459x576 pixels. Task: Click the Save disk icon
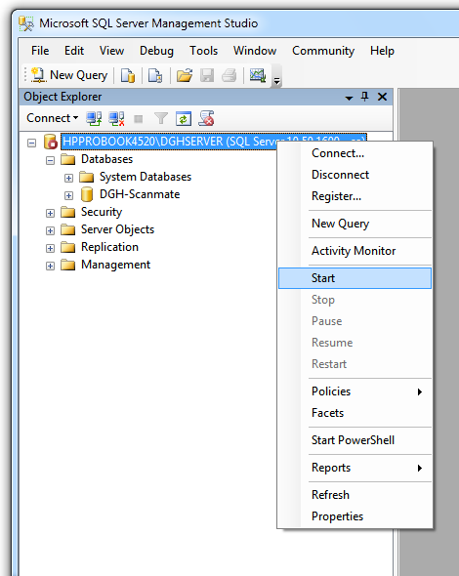[x=207, y=76]
